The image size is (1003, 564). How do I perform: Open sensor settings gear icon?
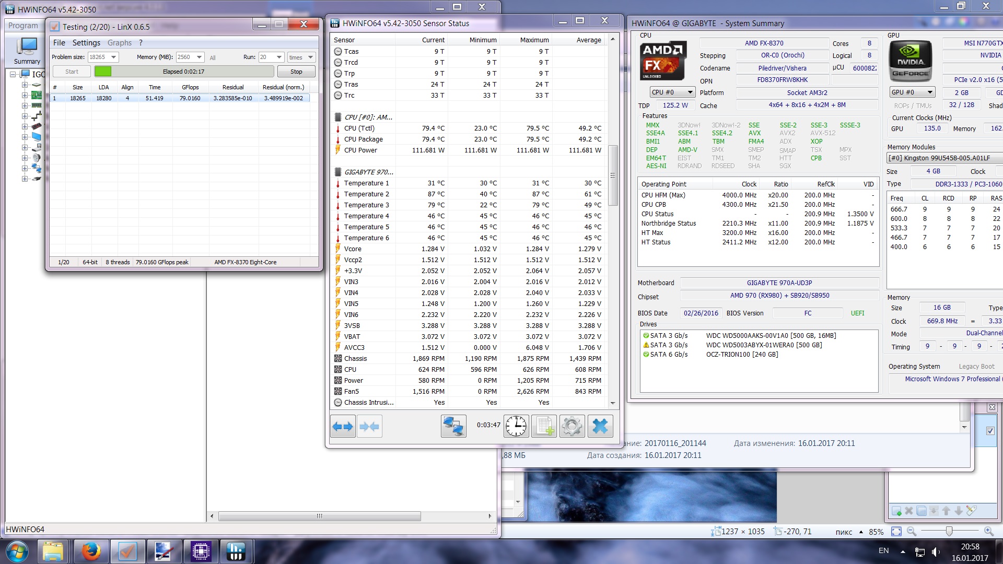pyautogui.click(x=572, y=427)
